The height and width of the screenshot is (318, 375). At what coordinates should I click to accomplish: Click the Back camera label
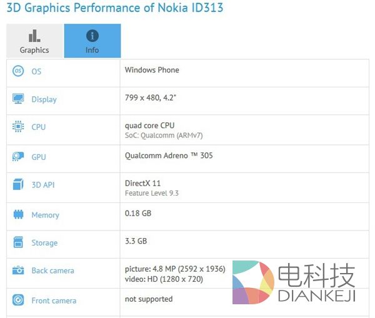[x=52, y=271]
